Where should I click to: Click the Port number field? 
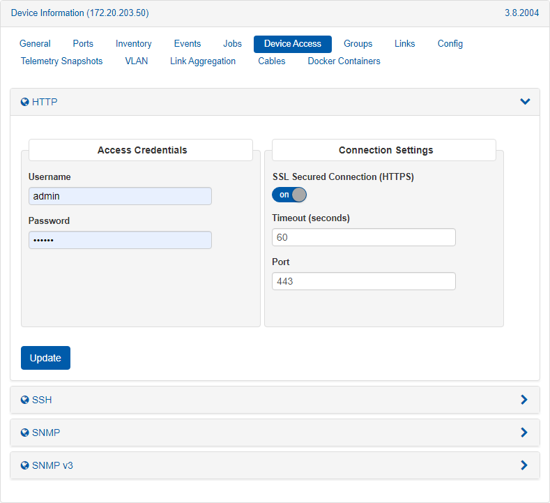click(x=363, y=281)
